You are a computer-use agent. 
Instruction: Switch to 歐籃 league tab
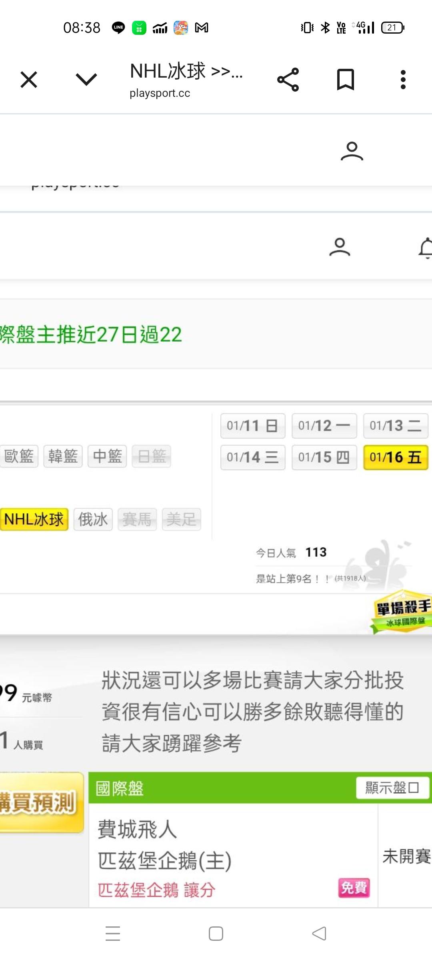19,456
